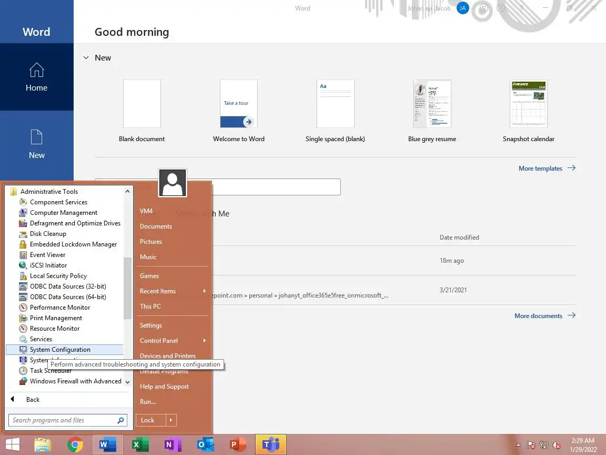Open Component Services tool
The height and width of the screenshot is (455, 606).
58,202
